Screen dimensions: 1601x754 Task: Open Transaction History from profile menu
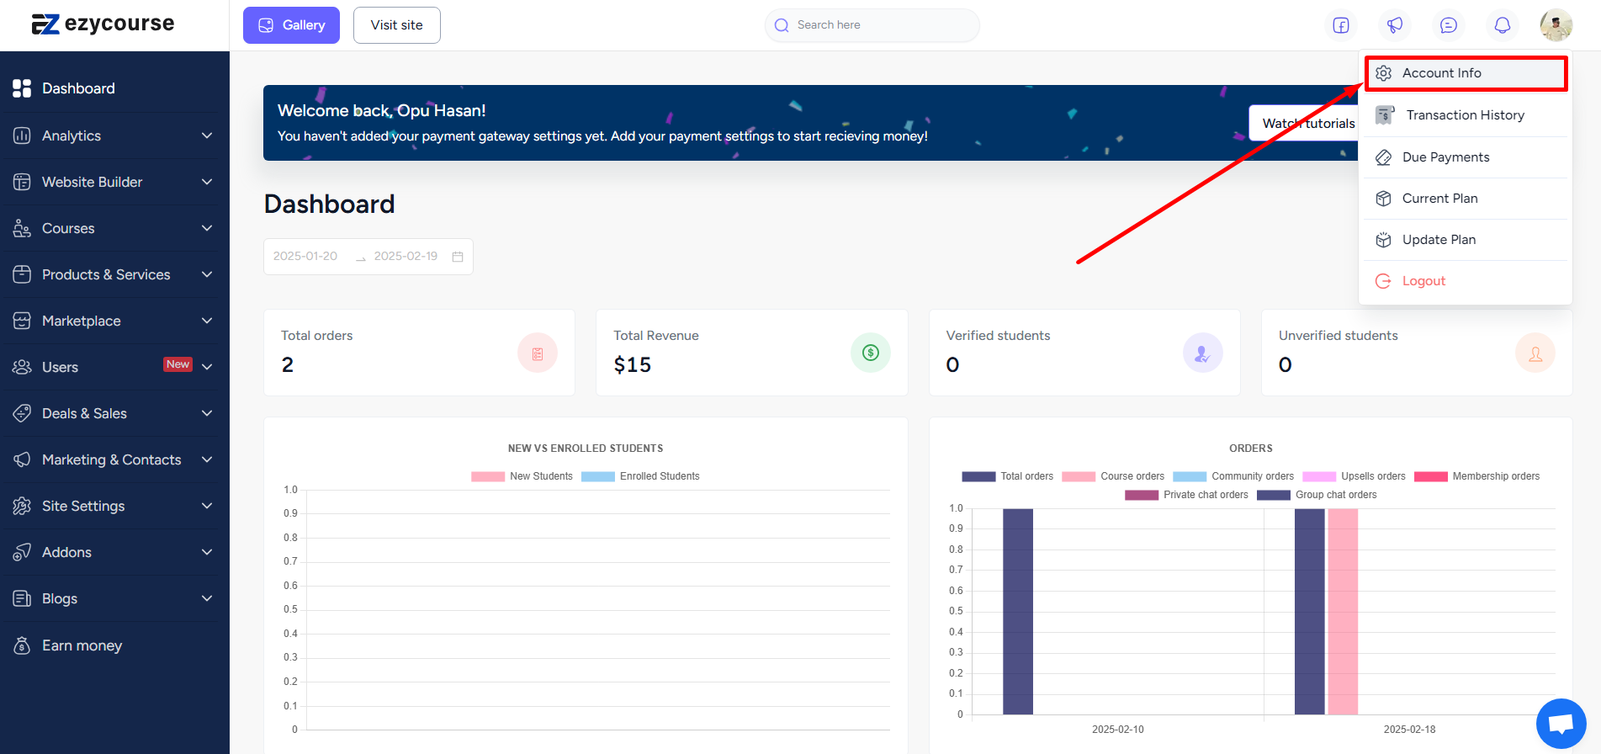[x=1466, y=115]
